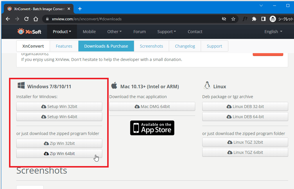The image size is (294, 189).
Task: Expand the Other dropdown menu
Action: (114, 32)
